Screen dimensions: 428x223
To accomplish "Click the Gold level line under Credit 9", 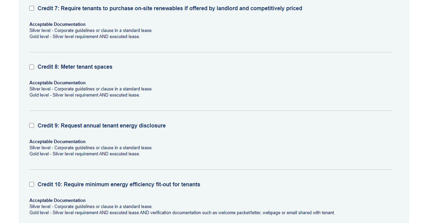I will 85,154.
